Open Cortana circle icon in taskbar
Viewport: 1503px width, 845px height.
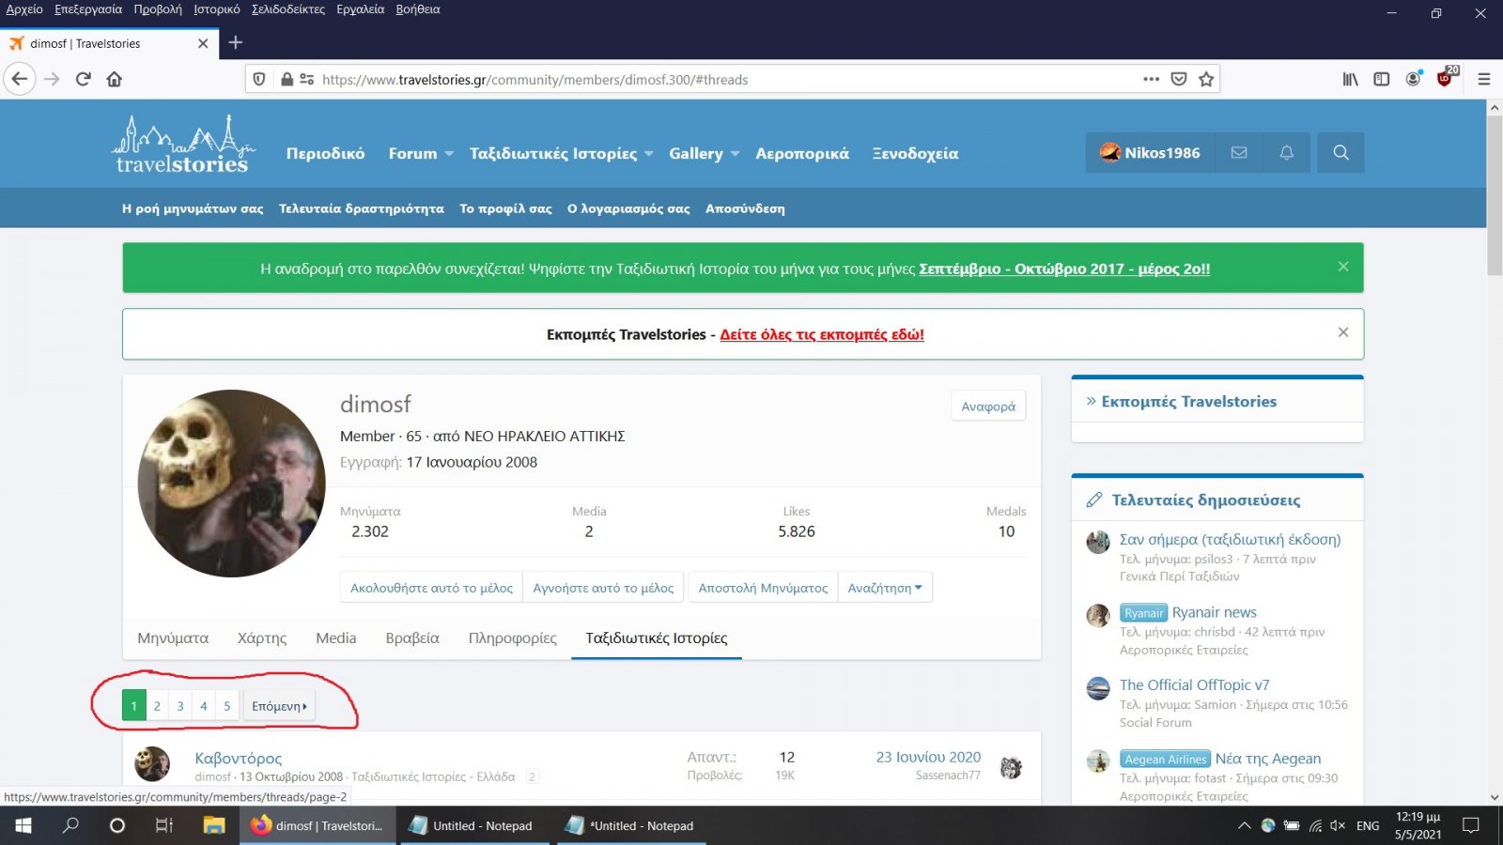coord(117,825)
